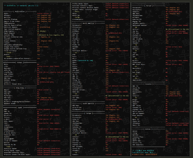Viewport: 193px width, 158px height.
Task: Select the 'NPO Start Plus:' label
Action: pyautogui.click(x=139, y=65)
